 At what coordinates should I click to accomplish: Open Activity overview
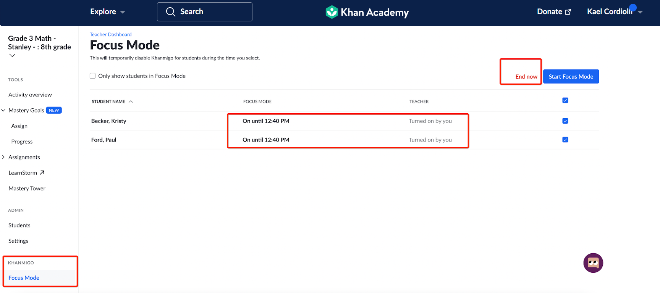point(30,95)
